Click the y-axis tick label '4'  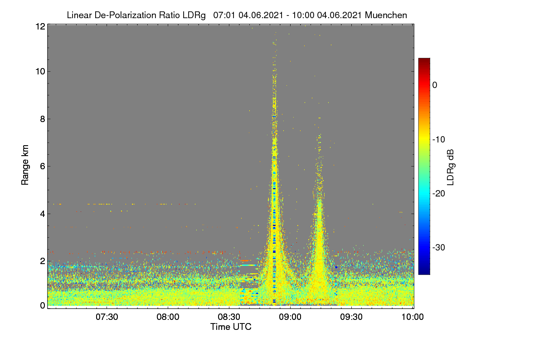[x=42, y=213]
